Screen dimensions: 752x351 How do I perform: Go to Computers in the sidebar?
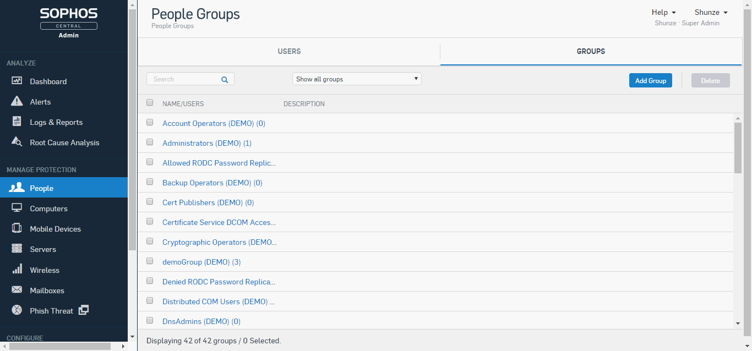coord(48,209)
